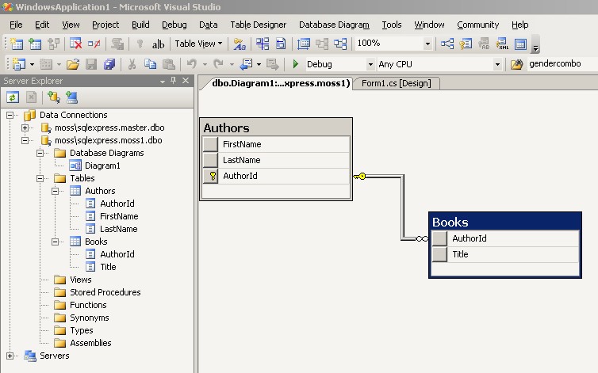Open the Tools menu
This screenshot has width=598, height=373.
coord(392,25)
